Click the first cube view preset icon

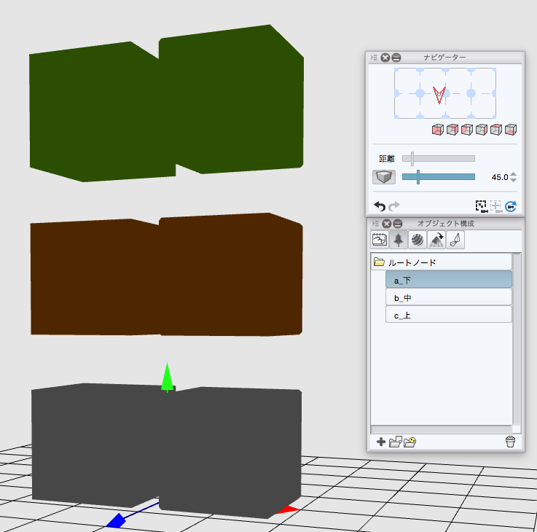(437, 130)
